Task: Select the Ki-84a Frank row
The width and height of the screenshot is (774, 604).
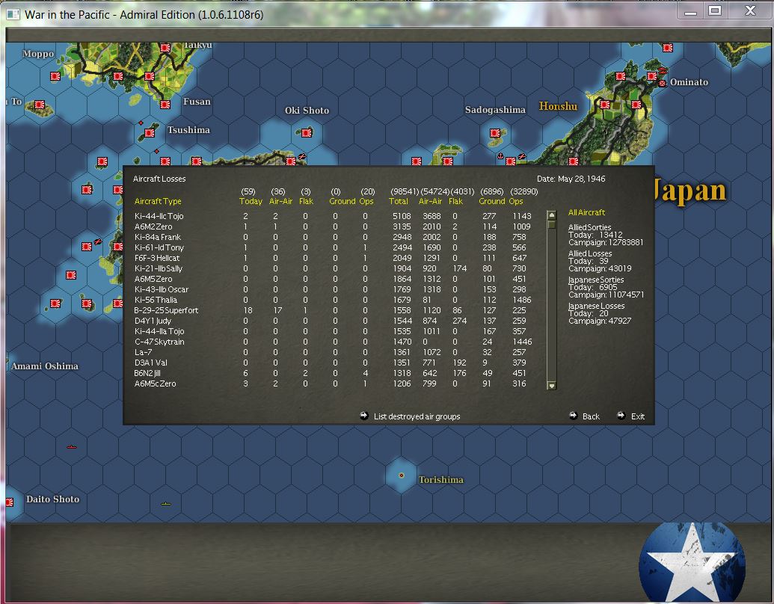Action: (x=334, y=237)
